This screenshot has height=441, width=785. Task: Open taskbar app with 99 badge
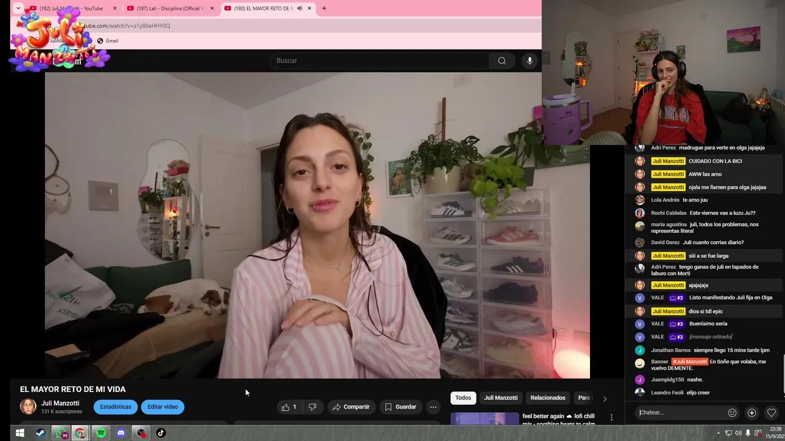pyautogui.click(x=60, y=433)
